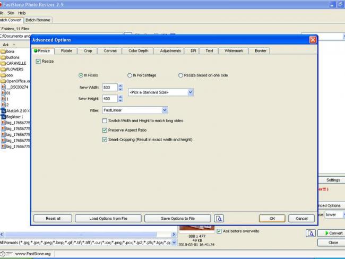
Task: Decrease New Width with down arrow
Action: (120, 89)
